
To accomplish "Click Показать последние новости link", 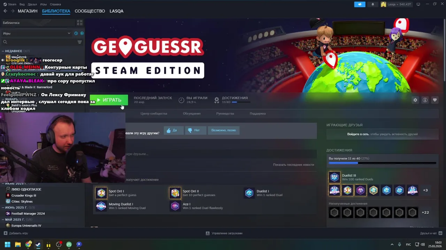I will (293, 165).
